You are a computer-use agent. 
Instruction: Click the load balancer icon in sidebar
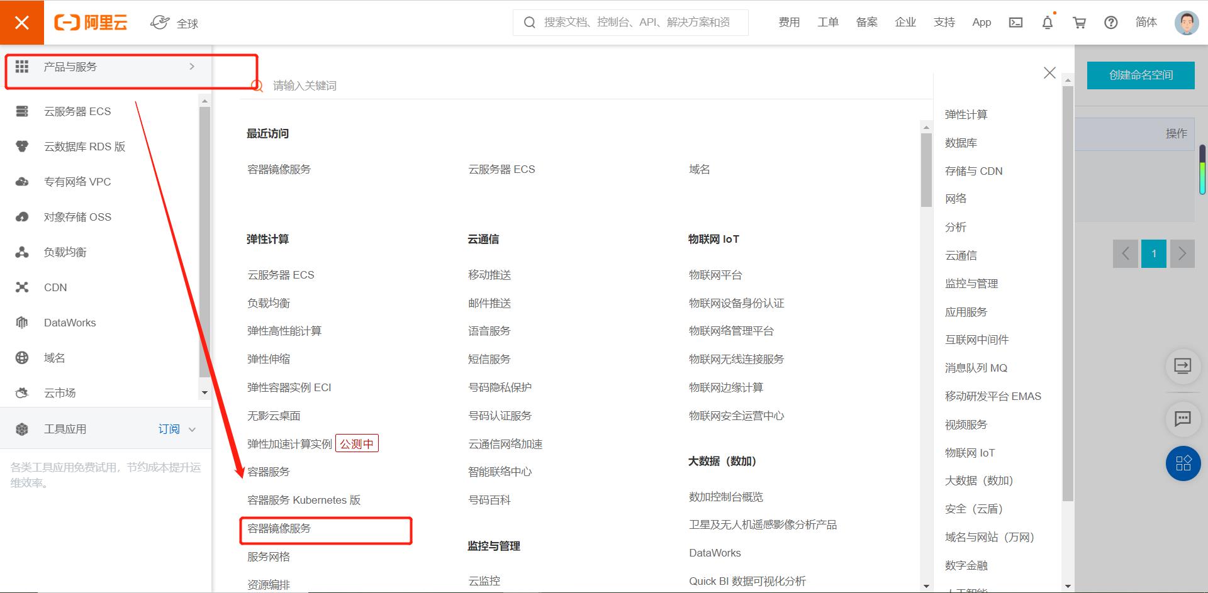pyautogui.click(x=22, y=252)
